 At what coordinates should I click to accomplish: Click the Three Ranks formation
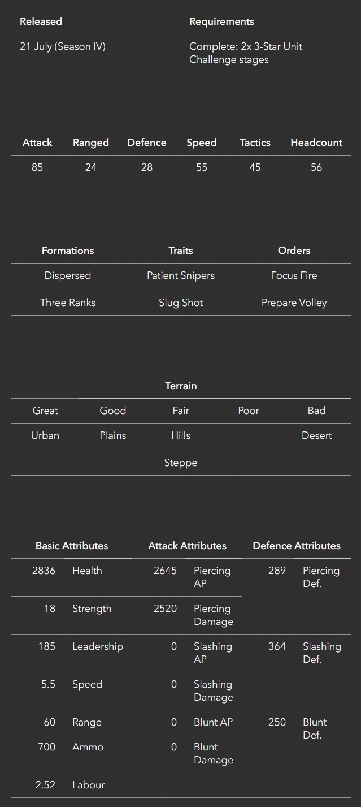(x=68, y=303)
